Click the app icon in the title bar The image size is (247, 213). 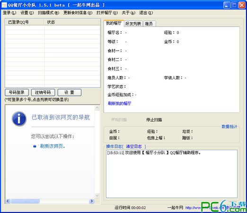coord(4,5)
